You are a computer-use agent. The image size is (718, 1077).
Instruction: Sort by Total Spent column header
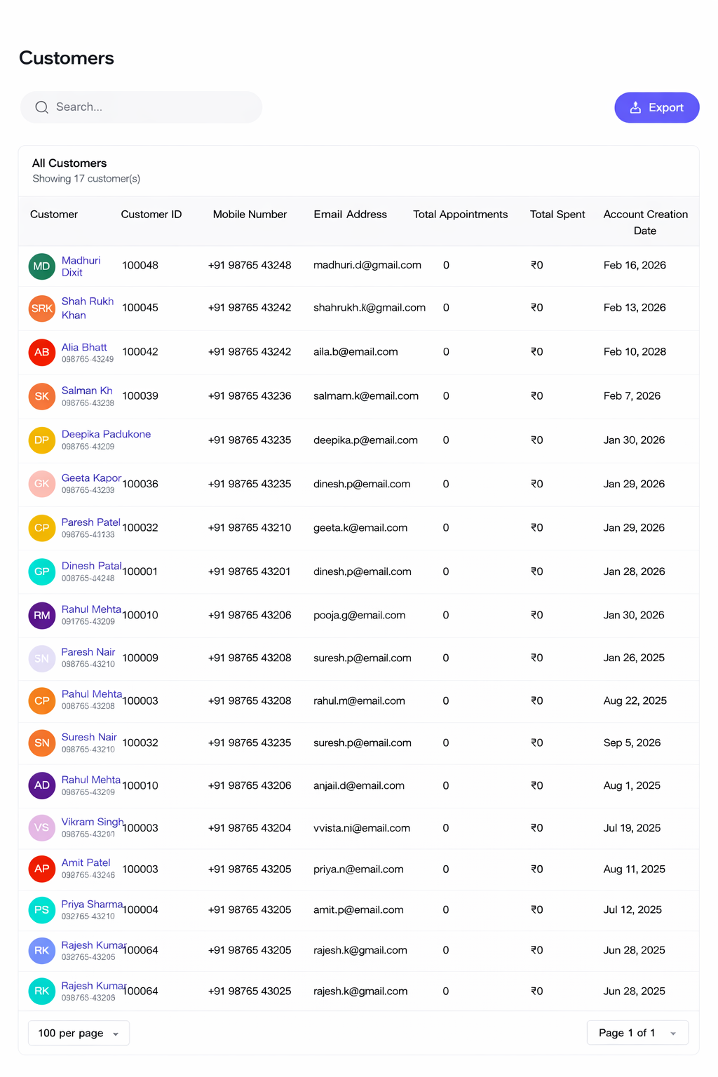(557, 215)
